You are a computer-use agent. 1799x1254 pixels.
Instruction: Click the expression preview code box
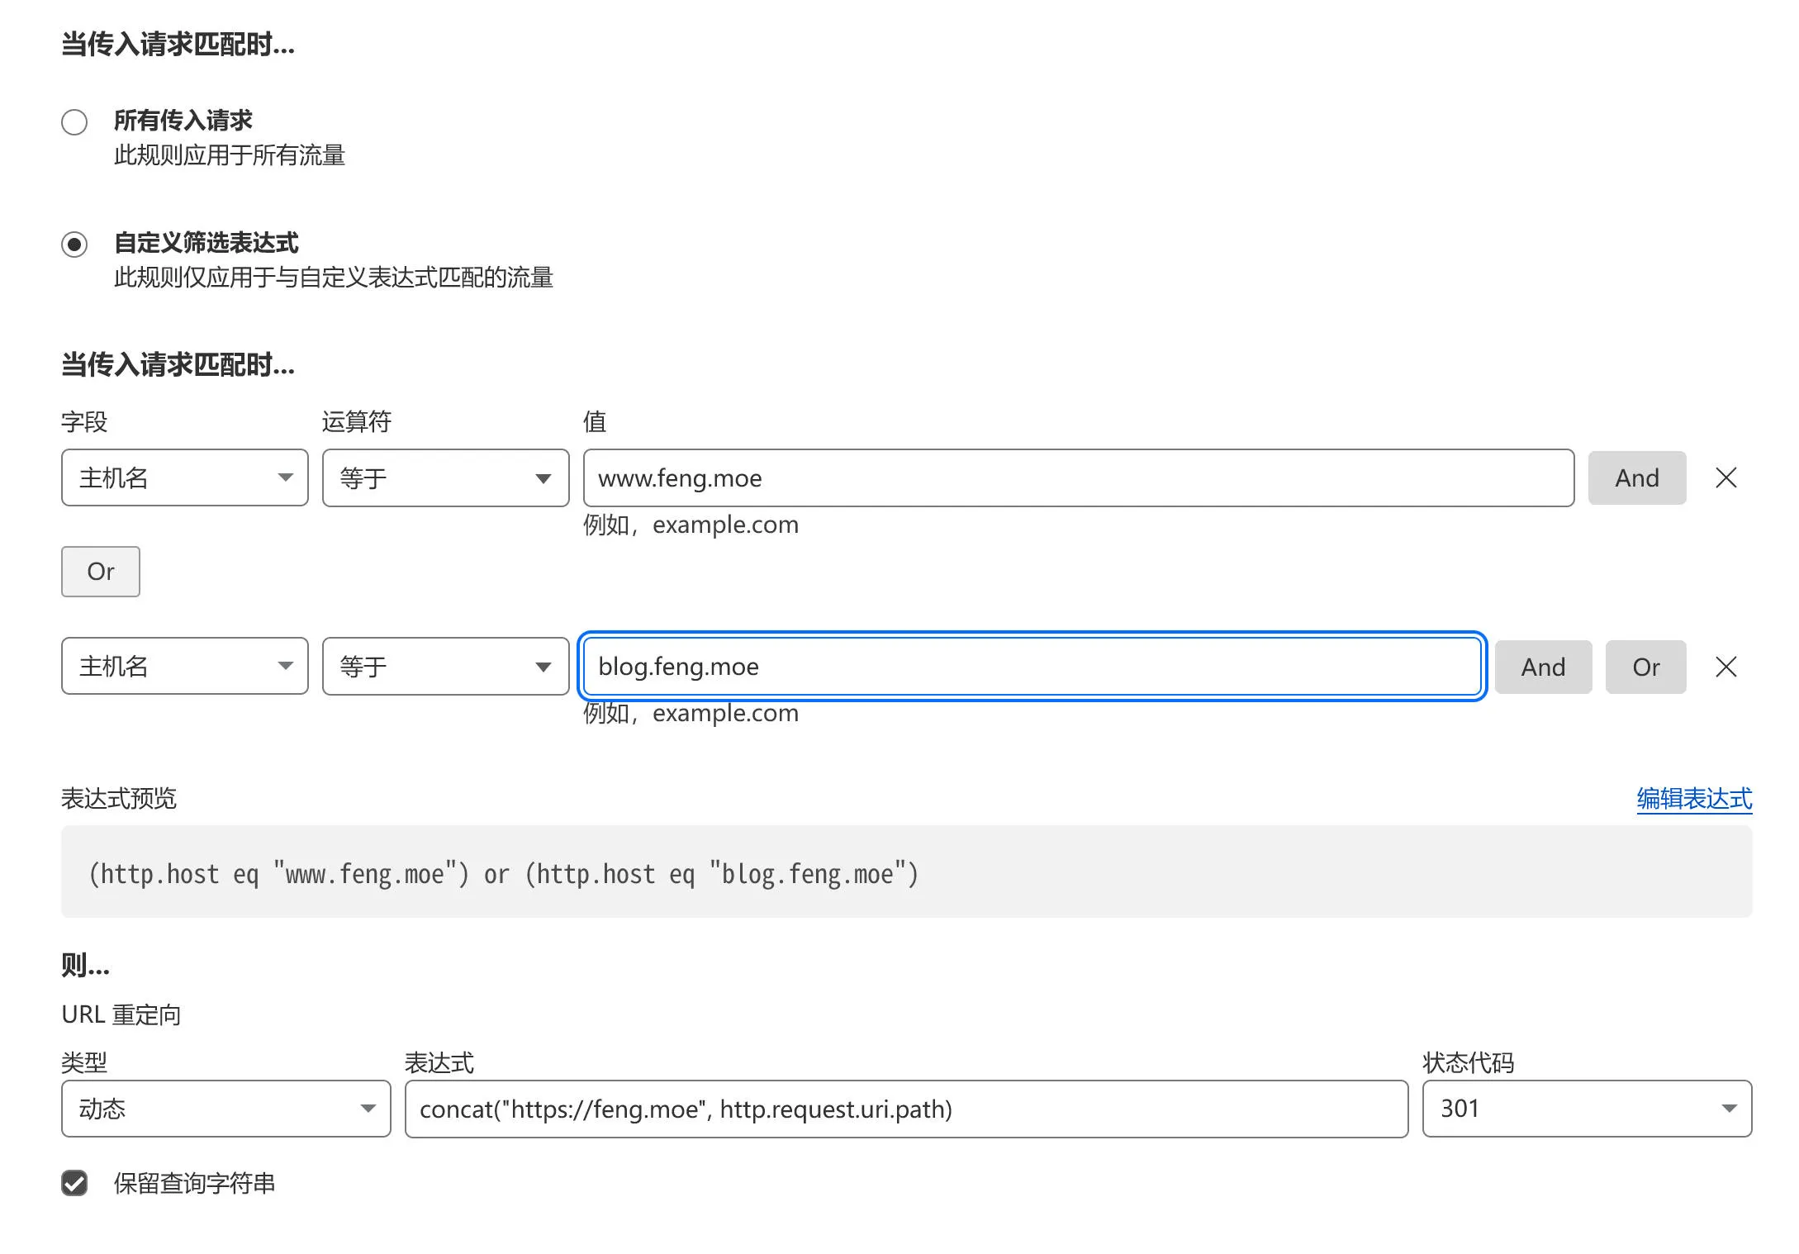click(x=907, y=872)
